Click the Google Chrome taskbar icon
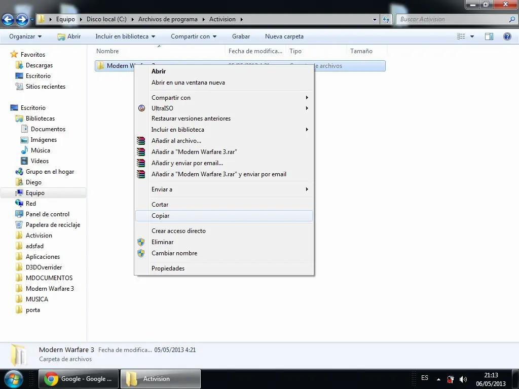The height and width of the screenshot is (389, 519). [x=51, y=379]
